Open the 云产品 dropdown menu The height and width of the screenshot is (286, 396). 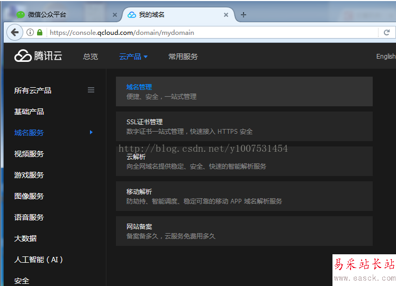pos(133,57)
